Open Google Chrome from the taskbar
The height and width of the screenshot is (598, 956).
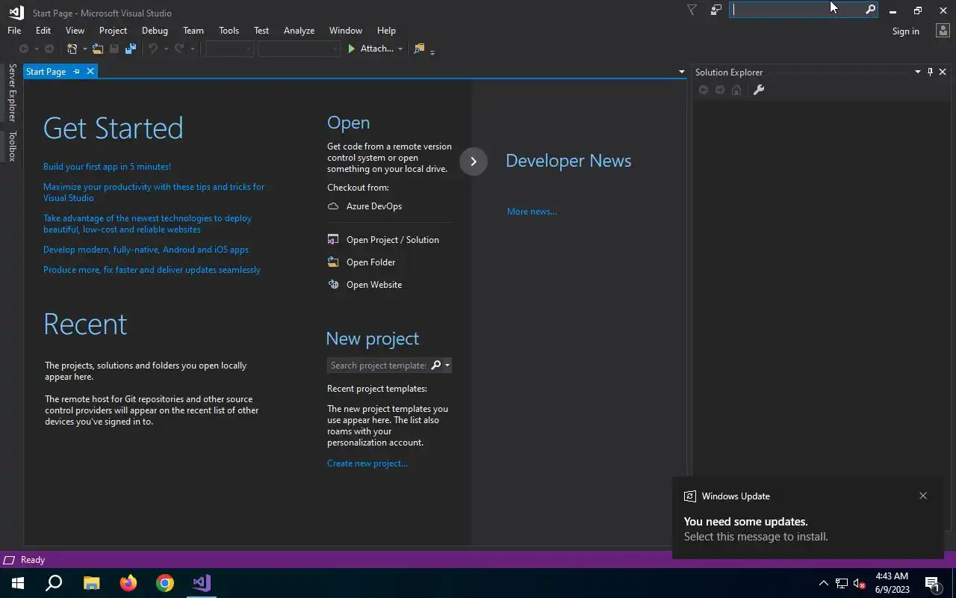pyautogui.click(x=165, y=583)
